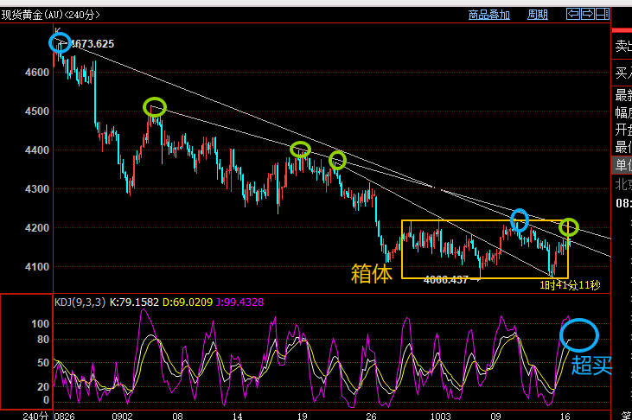
Task: Select the KDJ(9,3,3) indicator label
Action: (80, 302)
